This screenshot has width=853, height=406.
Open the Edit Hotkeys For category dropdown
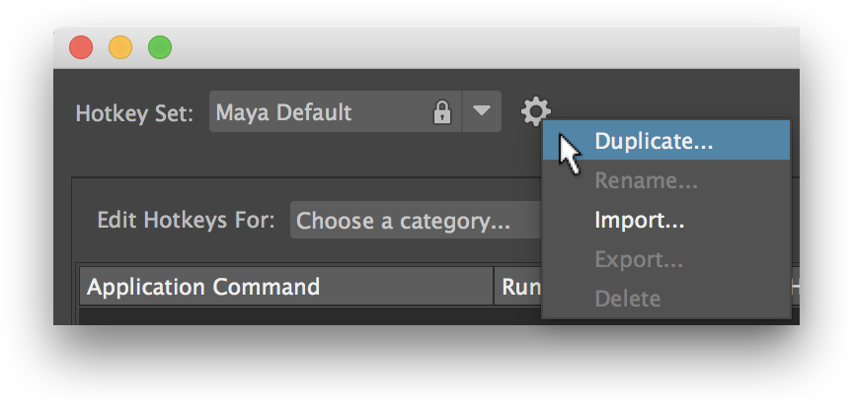coord(415,221)
